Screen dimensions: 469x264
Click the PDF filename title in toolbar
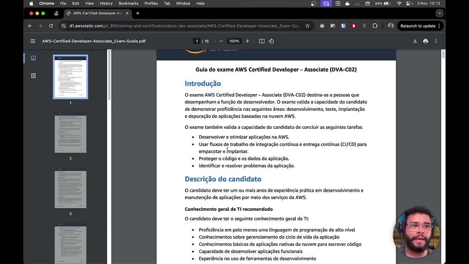(94, 41)
